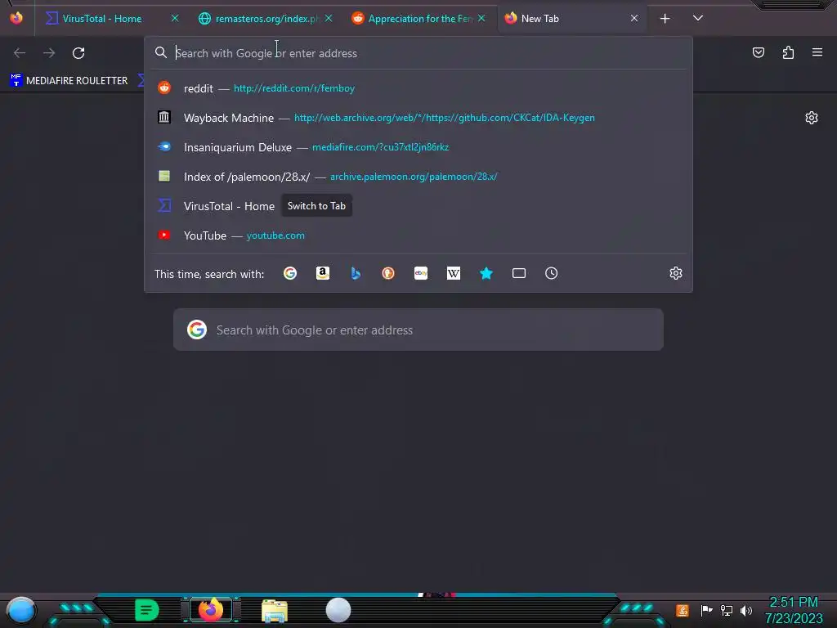Search this time with eBay icon

click(x=421, y=273)
